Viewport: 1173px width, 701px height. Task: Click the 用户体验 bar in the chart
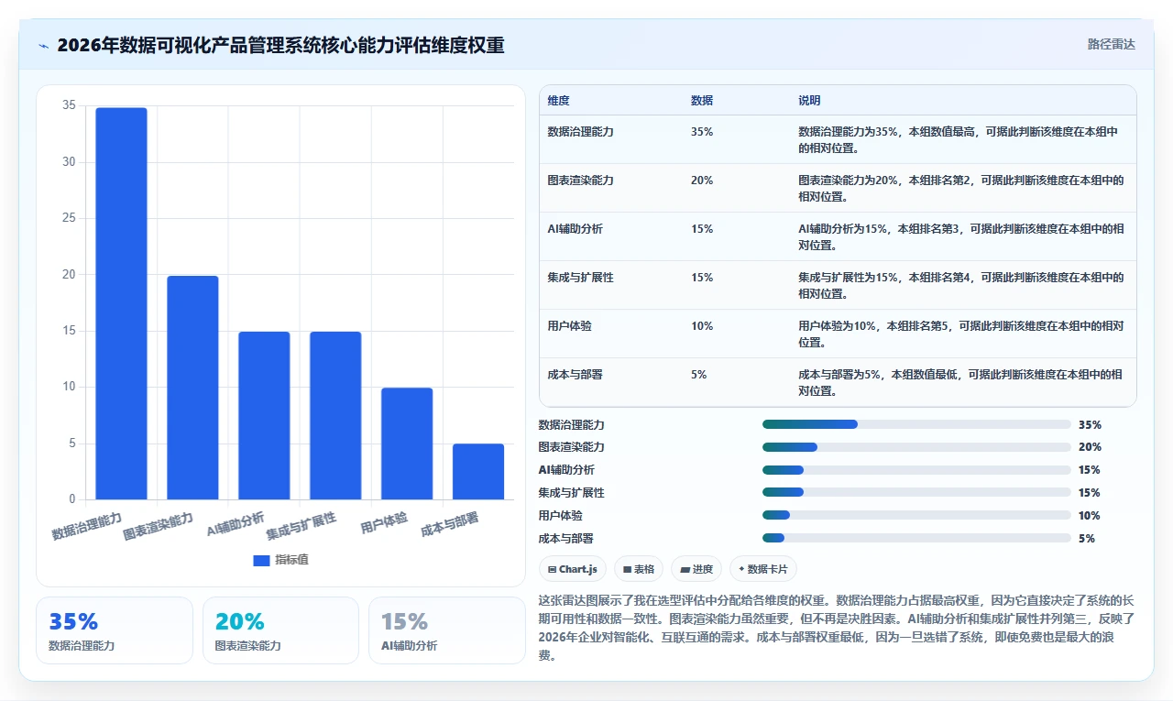(x=407, y=444)
